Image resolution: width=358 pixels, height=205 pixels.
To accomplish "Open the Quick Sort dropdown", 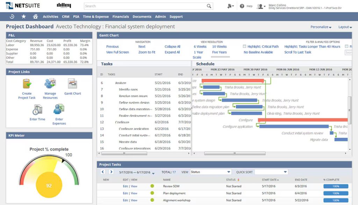I will click(x=271, y=172).
